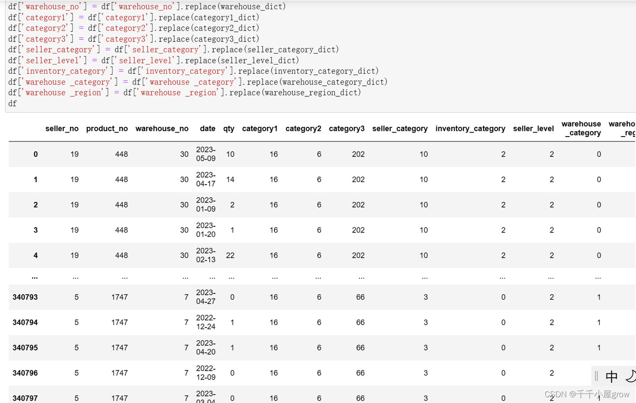Select row index 1 in the dataframe
The width and height of the screenshot is (636, 403).
click(x=36, y=179)
